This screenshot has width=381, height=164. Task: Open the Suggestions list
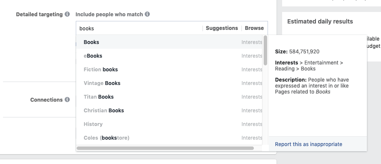pyautogui.click(x=222, y=28)
